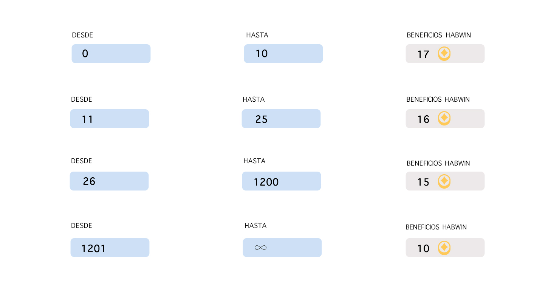
Task: Select the Desde field showing 1201
Action: pyautogui.click(x=110, y=248)
